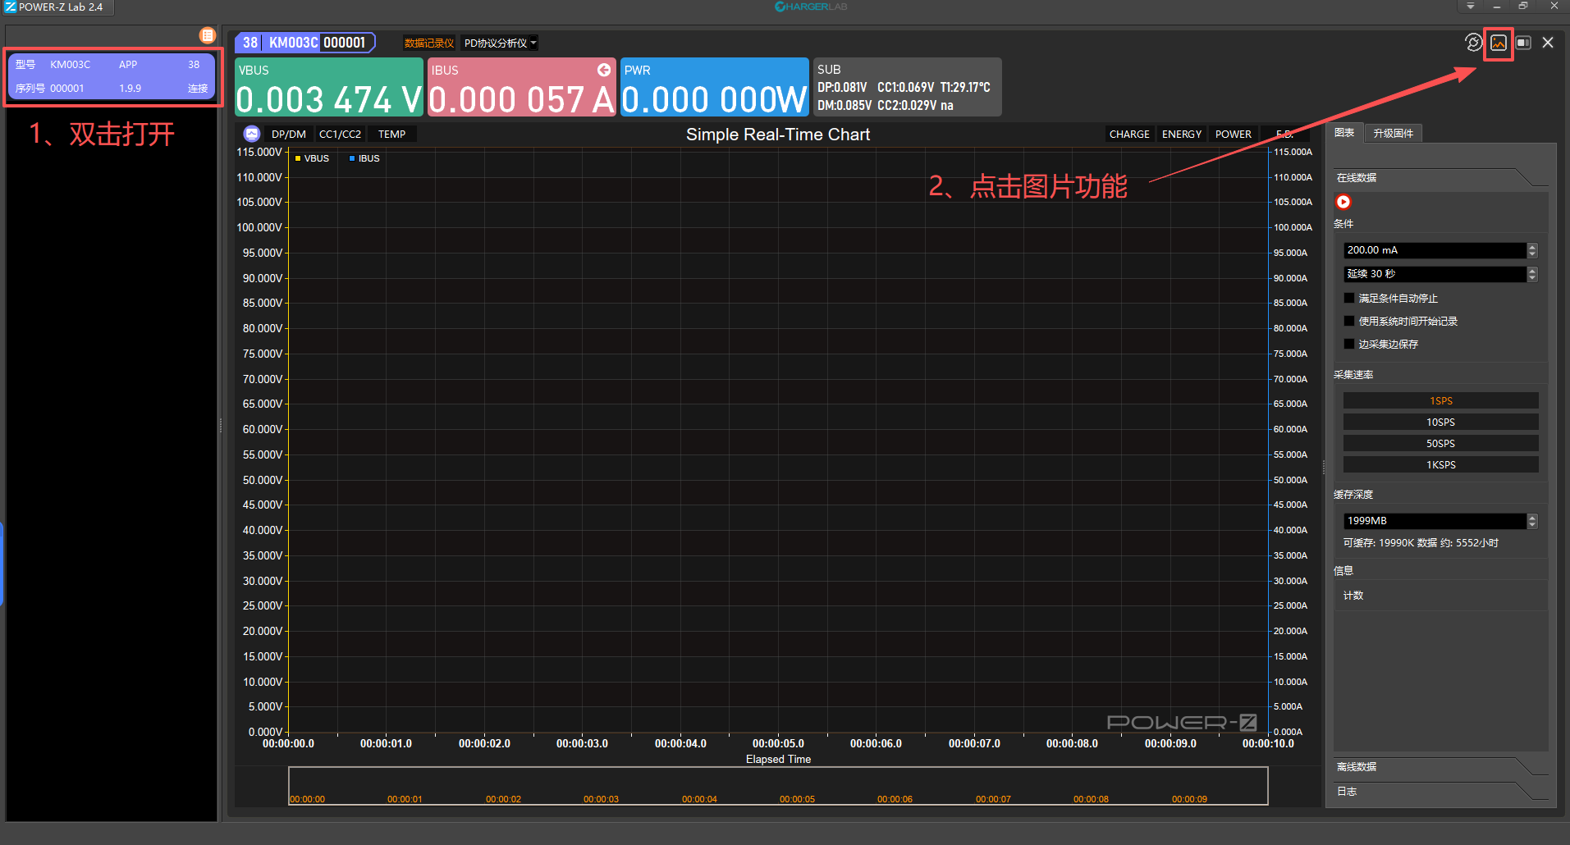Viewport: 1570px width, 845px height.
Task: Open the title bar dropdown arrow icon
Action: point(1470,7)
